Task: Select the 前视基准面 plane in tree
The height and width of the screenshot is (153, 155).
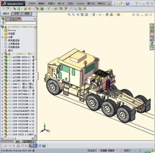Action: [x=14, y=40]
